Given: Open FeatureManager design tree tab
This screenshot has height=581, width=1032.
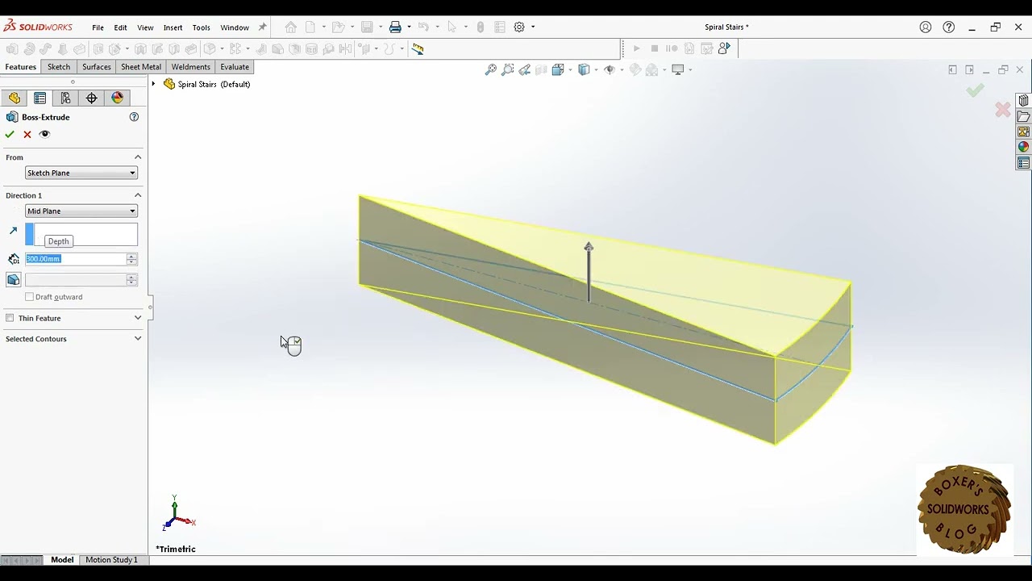Looking at the screenshot, I should tap(14, 98).
